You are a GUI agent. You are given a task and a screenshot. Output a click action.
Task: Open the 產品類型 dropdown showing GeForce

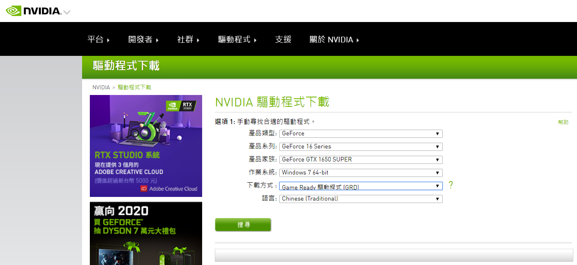click(361, 134)
